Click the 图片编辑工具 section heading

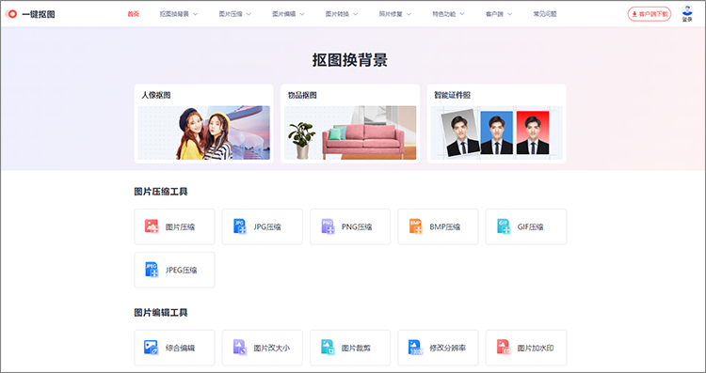(x=161, y=313)
